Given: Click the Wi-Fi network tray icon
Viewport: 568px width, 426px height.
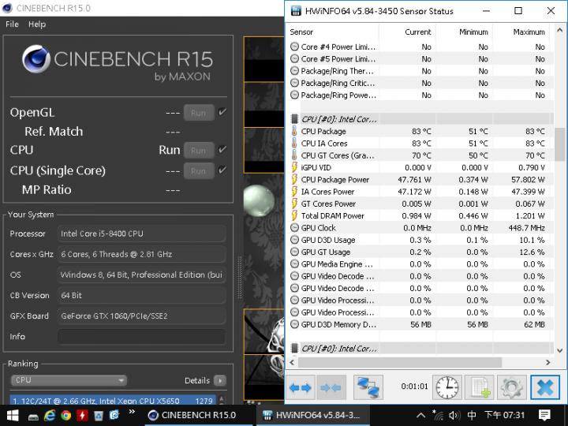Looking at the screenshot, I should click(438, 415).
